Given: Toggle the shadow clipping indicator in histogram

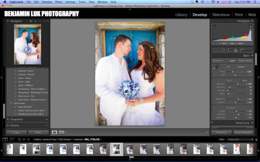Looking at the screenshot, I should pos(214,26).
